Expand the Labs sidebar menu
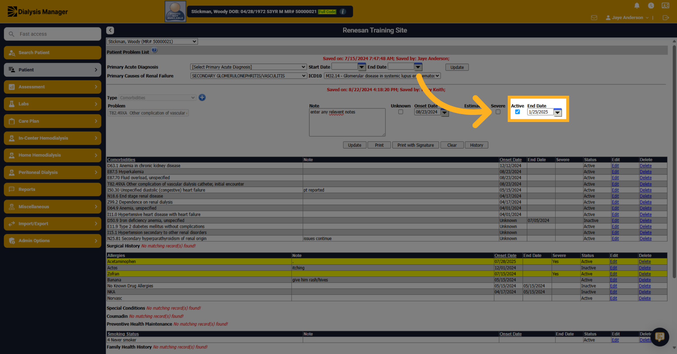 (x=52, y=104)
